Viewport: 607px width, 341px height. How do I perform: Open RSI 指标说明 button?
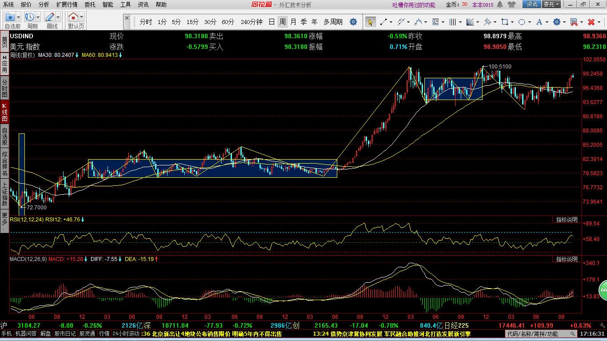coord(567,220)
